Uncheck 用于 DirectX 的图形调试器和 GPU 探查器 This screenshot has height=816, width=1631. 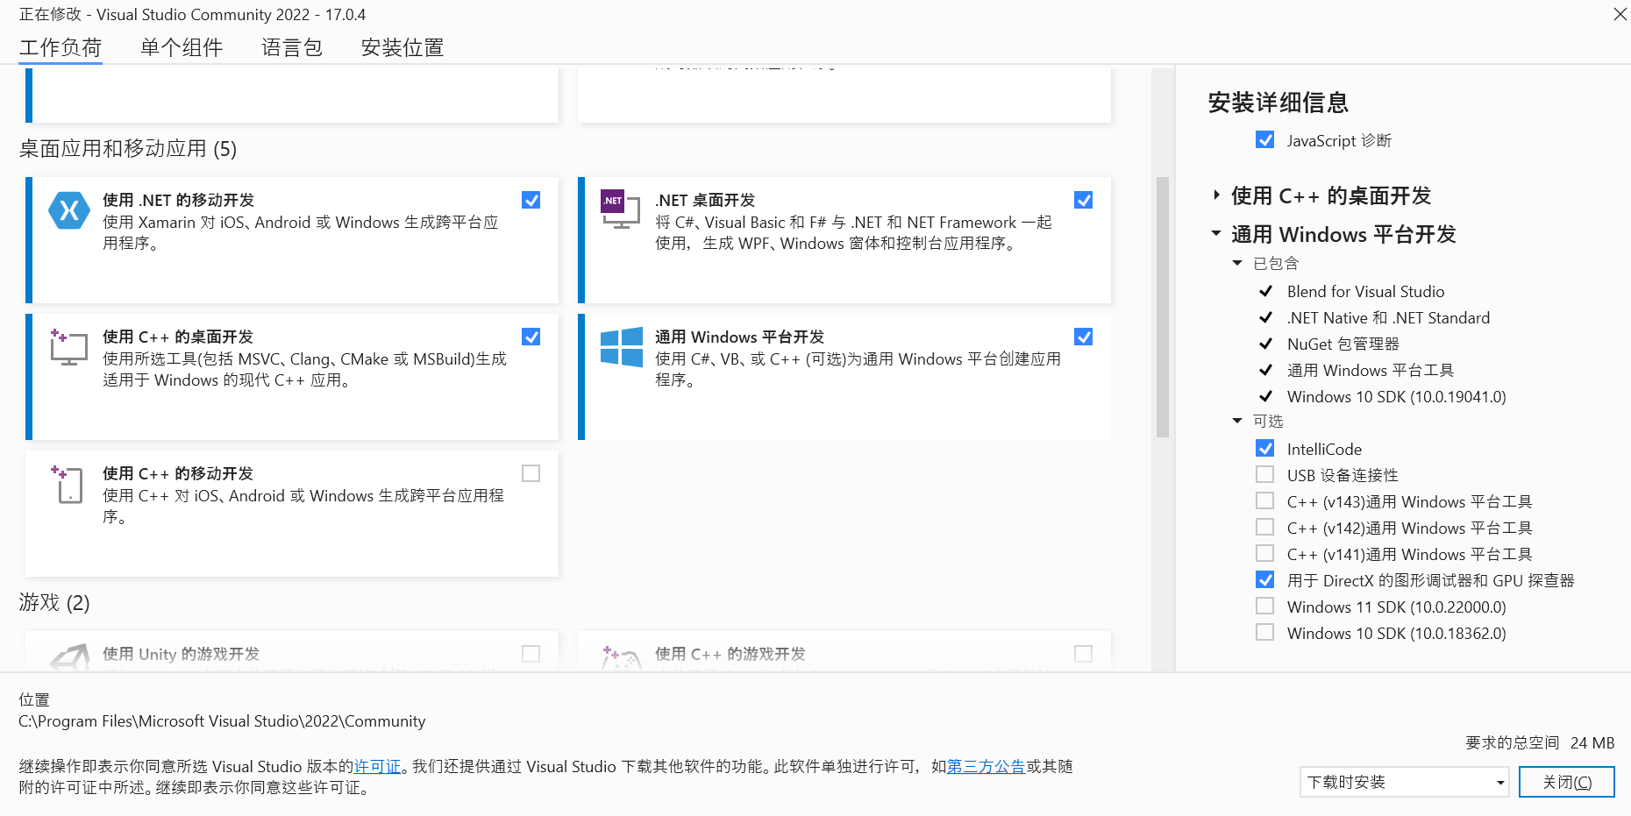1265,580
